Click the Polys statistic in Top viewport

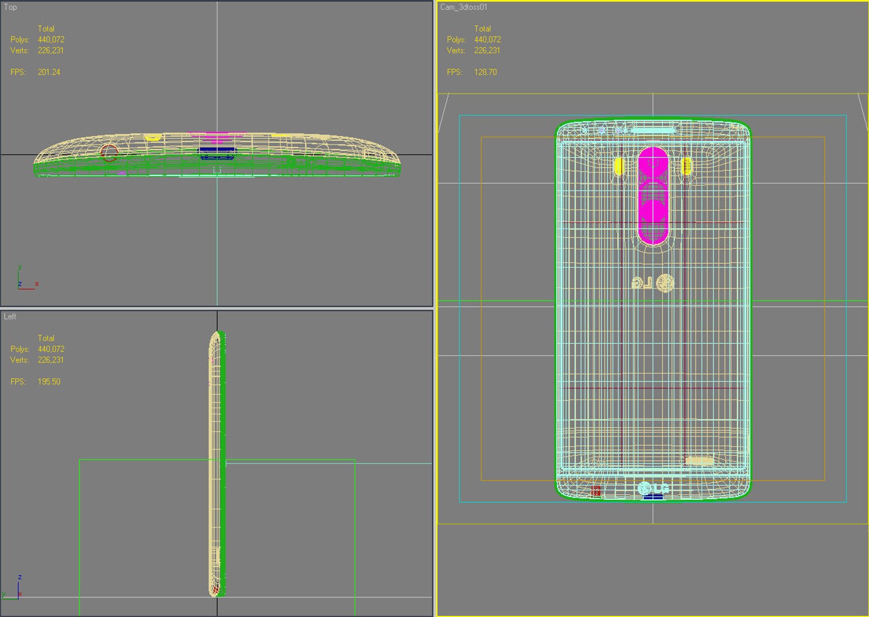[x=37, y=39]
